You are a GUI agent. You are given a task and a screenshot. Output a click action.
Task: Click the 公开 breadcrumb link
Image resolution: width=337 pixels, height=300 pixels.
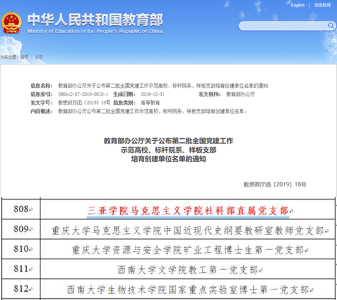point(39,57)
